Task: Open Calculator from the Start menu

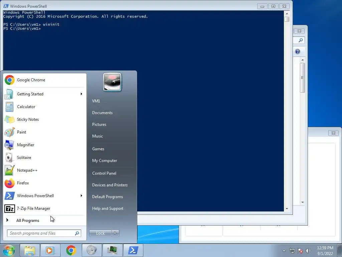Action: tap(45, 107)
